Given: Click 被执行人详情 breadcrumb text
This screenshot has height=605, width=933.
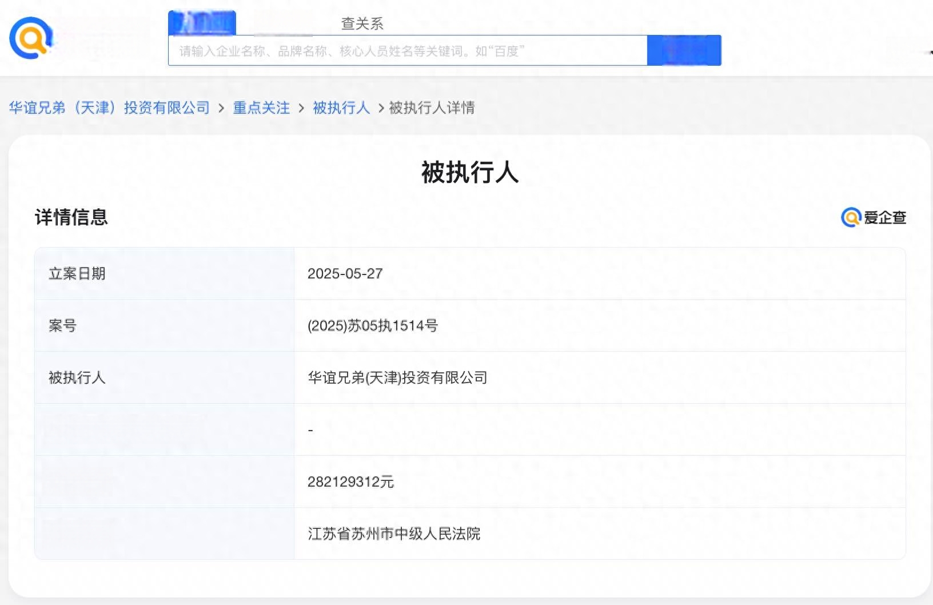Looking at the screenshot, I should pyautogui.click(x=432, y=108).
